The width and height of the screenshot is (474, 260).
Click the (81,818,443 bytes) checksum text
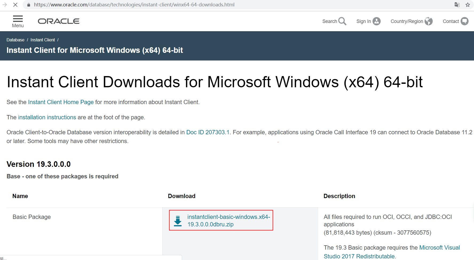coord(377,233)
